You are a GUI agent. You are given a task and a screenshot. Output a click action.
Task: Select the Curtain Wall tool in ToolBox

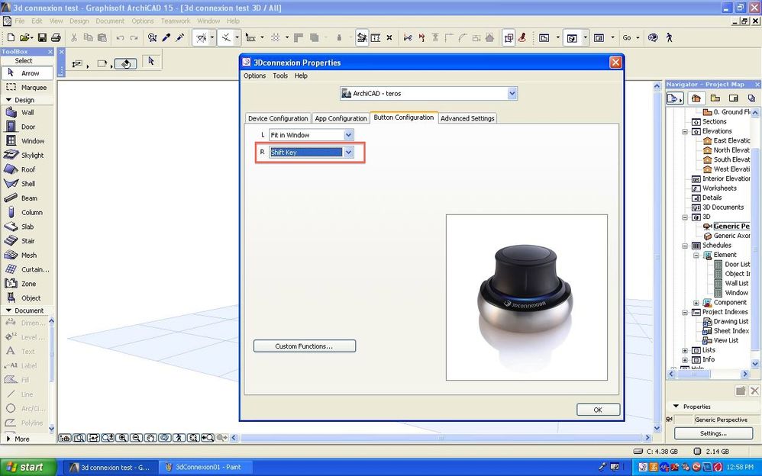pos(27,269)
